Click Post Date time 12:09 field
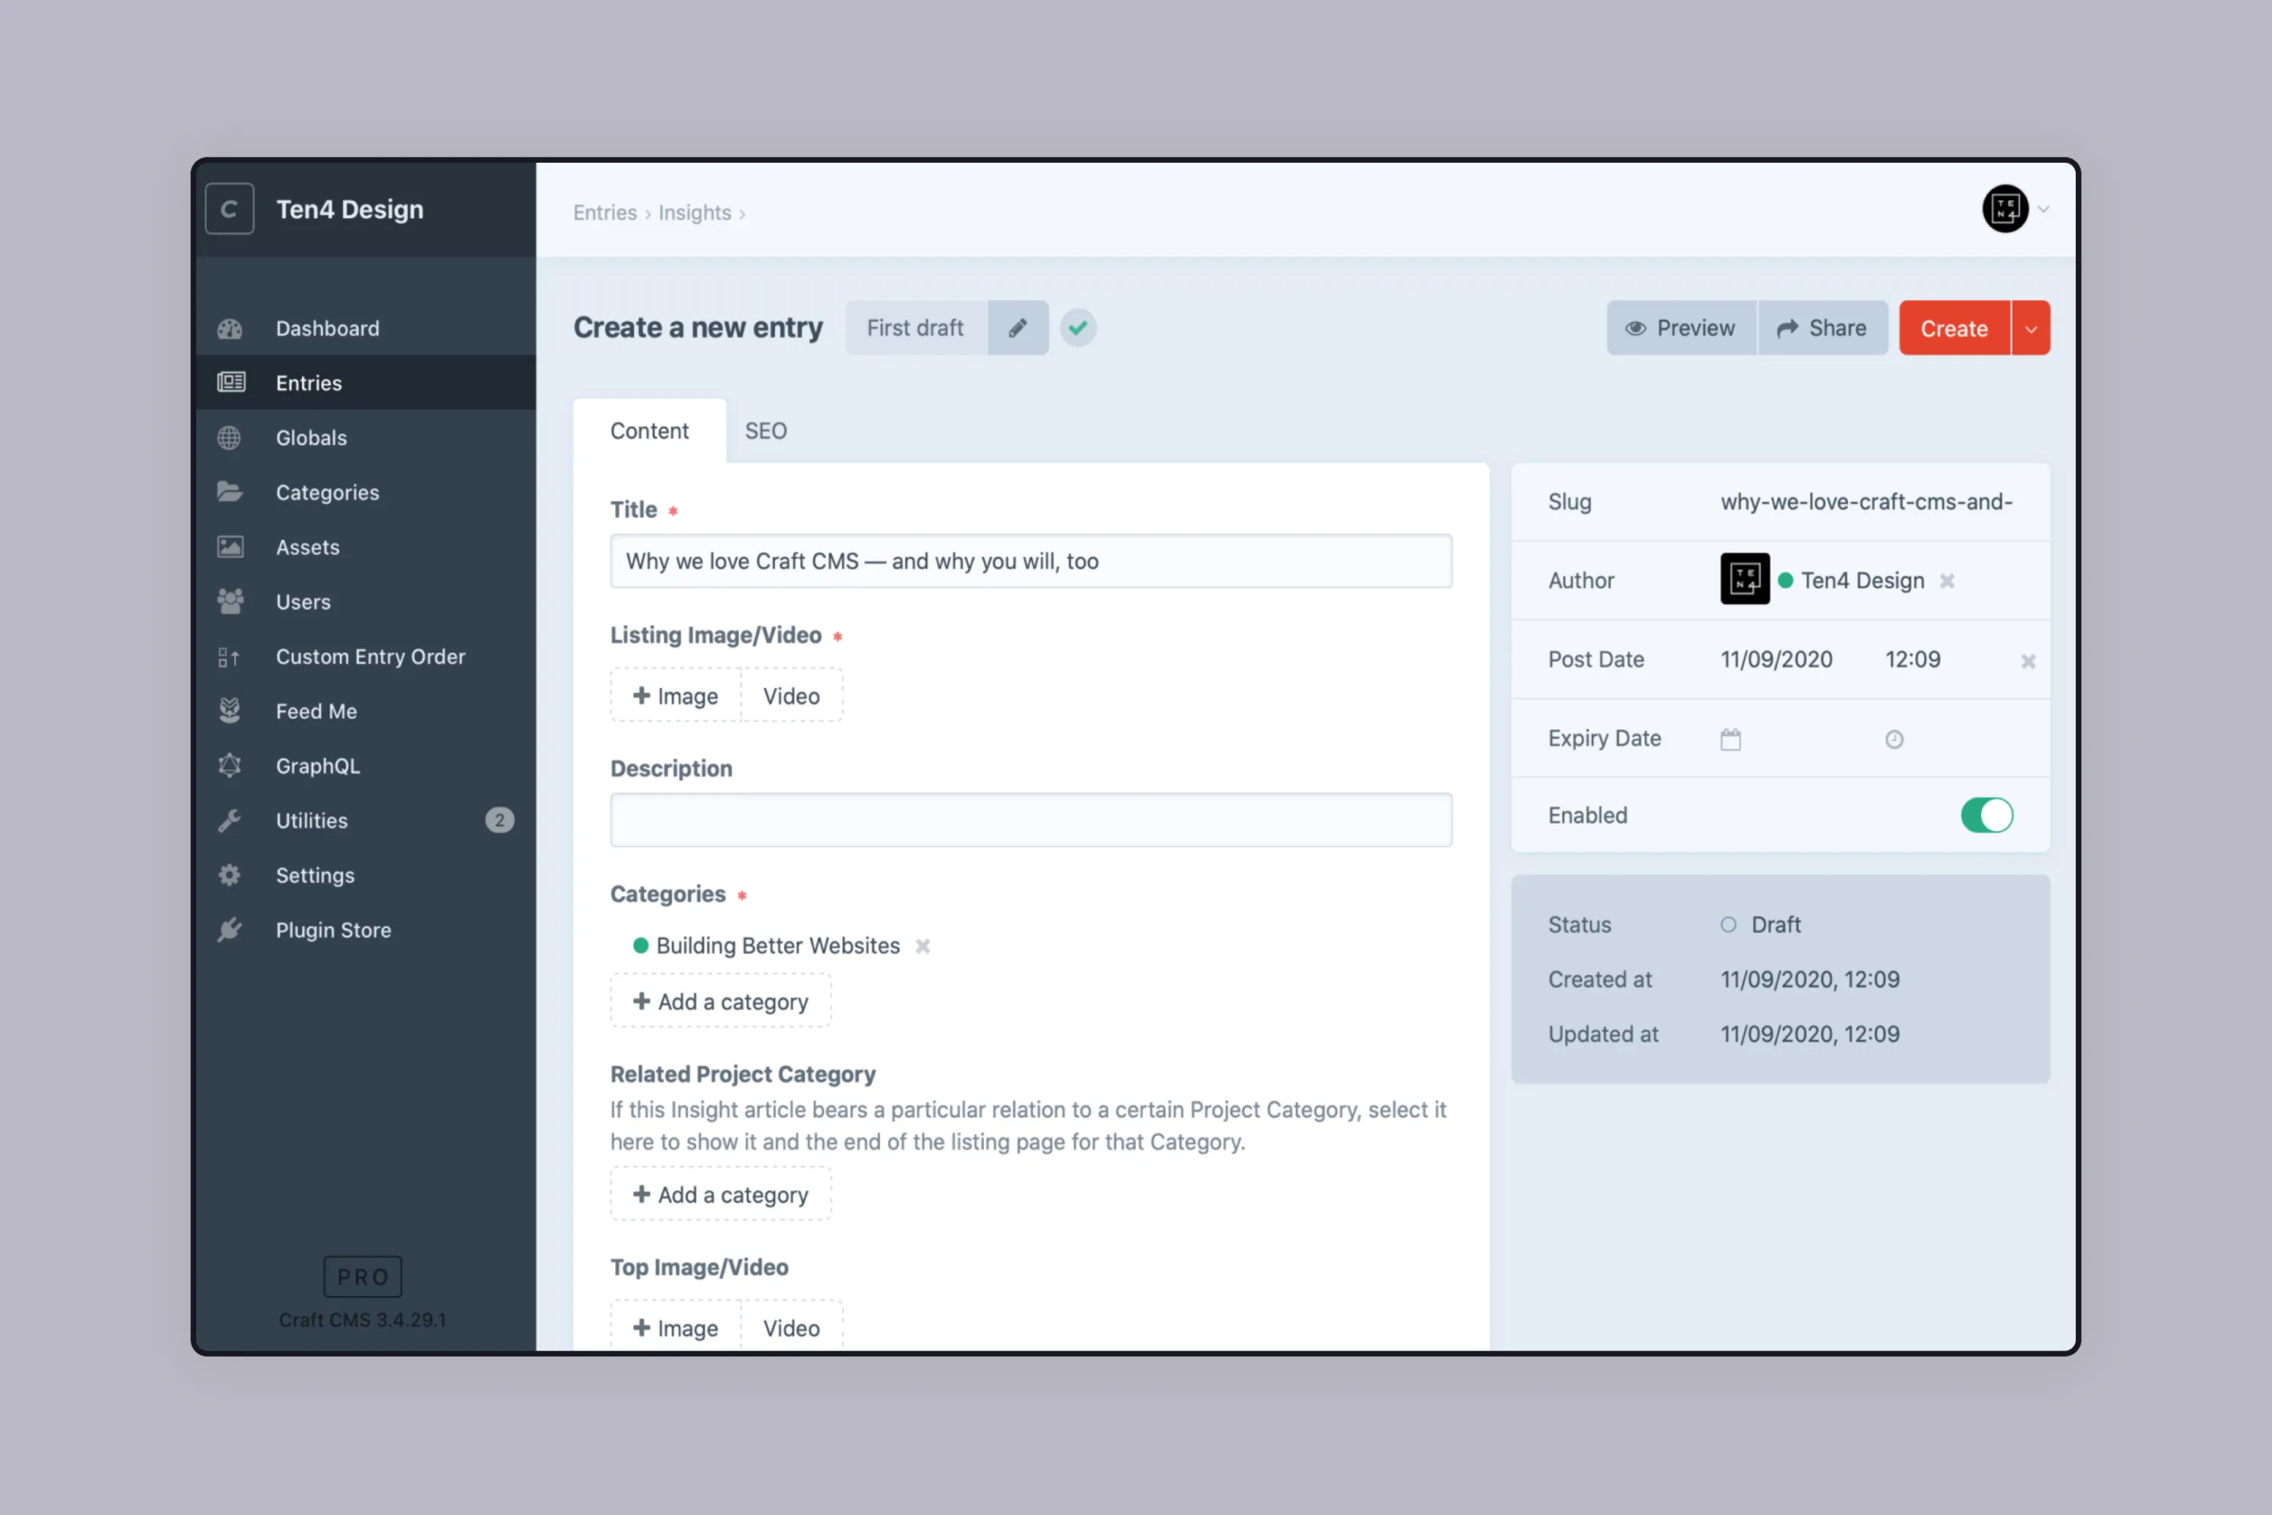2272x1515 pixels. [1913, 660]
